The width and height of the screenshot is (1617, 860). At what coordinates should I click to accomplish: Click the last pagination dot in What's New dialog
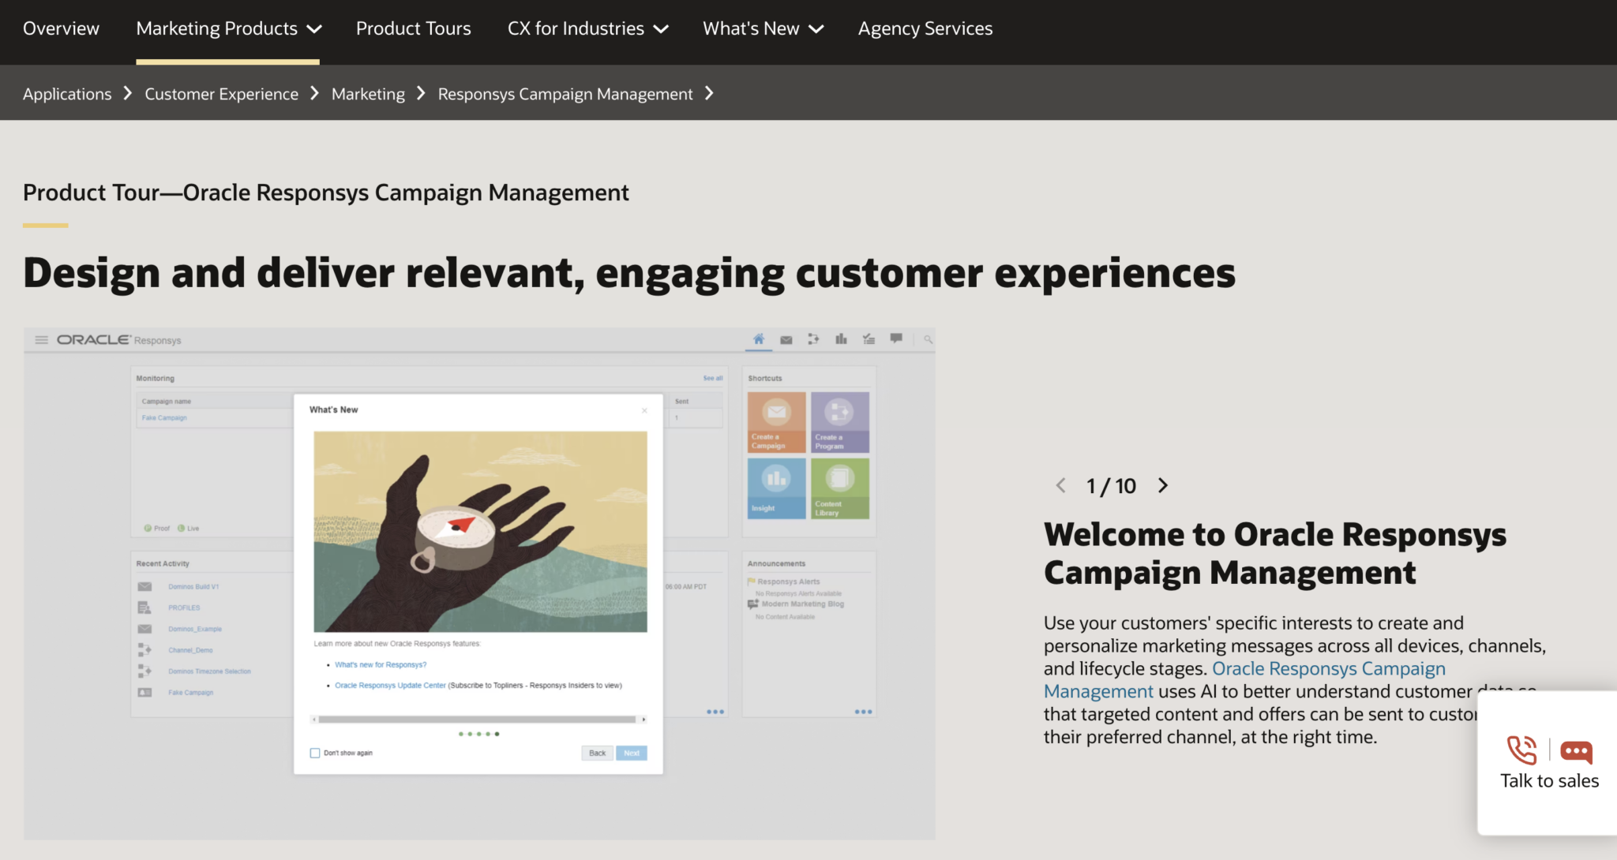click(x=497, y=734)
